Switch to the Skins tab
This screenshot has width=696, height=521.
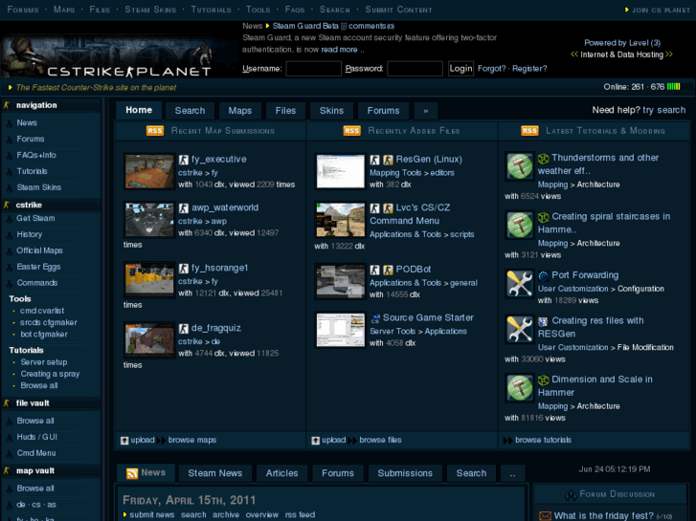coord(331,111)
